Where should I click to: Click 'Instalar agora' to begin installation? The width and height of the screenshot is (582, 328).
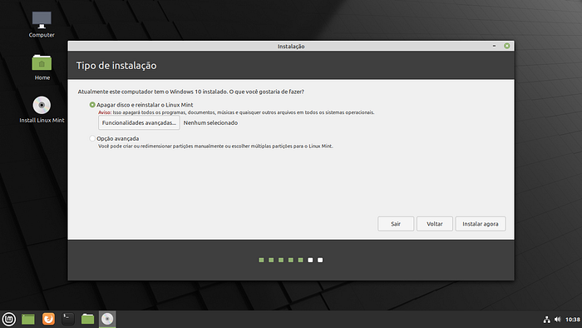coord(481,224)
